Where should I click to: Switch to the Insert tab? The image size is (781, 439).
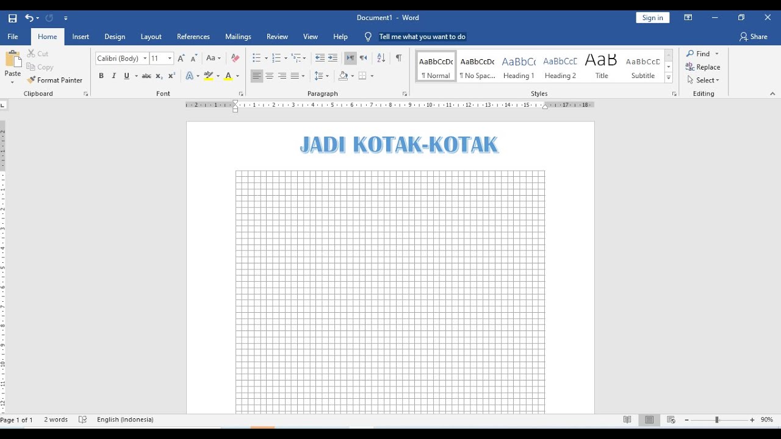[81, 37]
